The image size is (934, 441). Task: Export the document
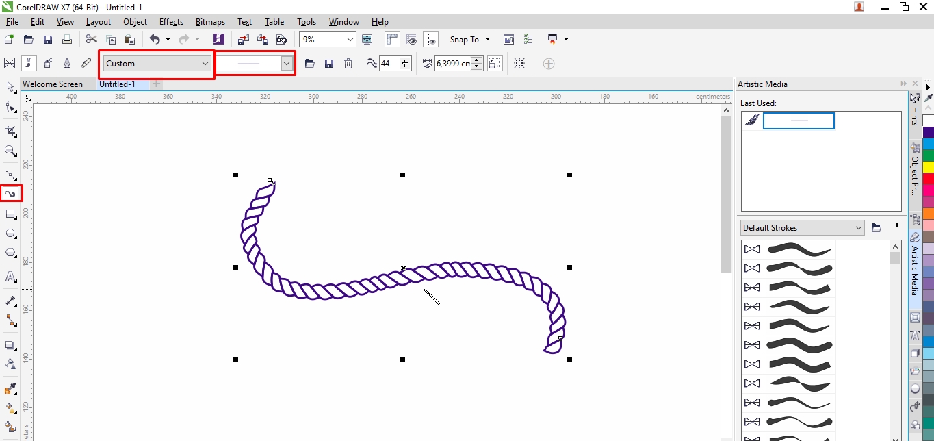262,40
